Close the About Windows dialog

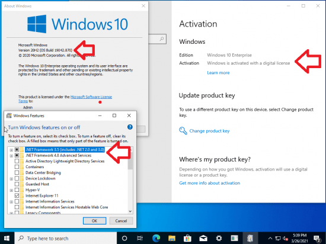coord(143,6)
